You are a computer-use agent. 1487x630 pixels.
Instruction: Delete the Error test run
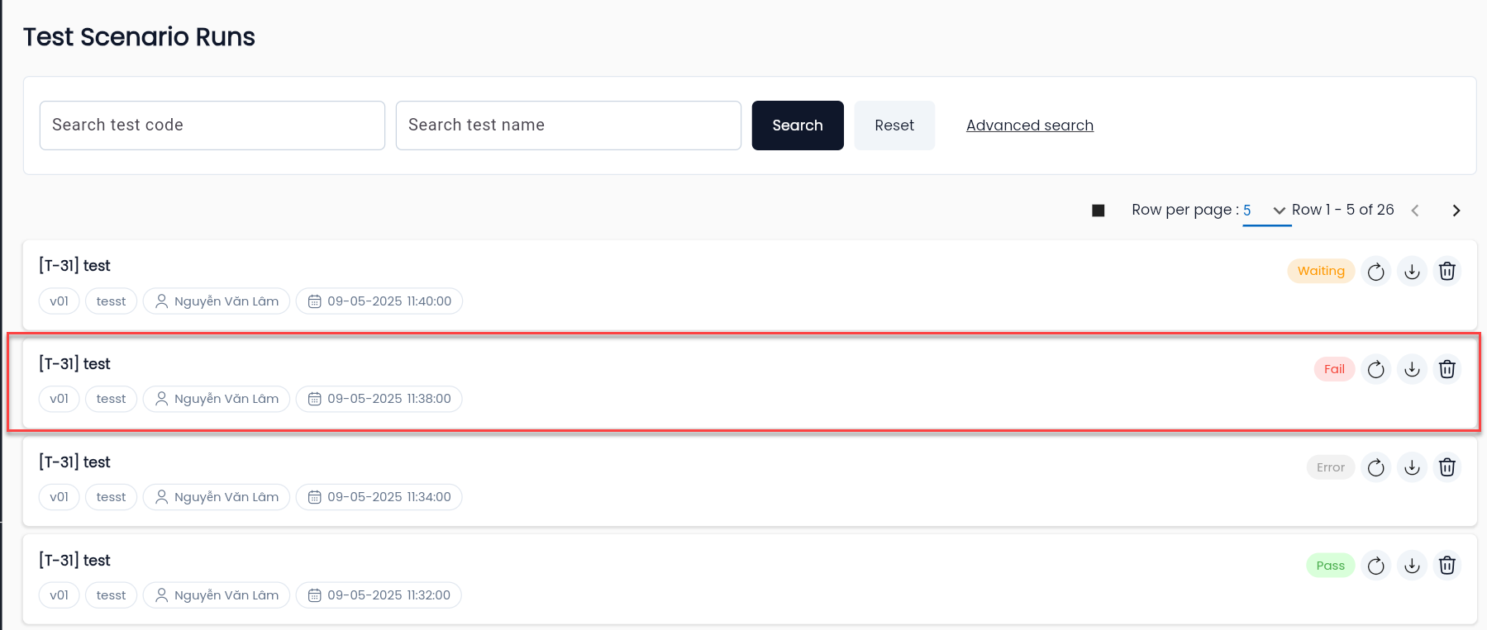1447,467
